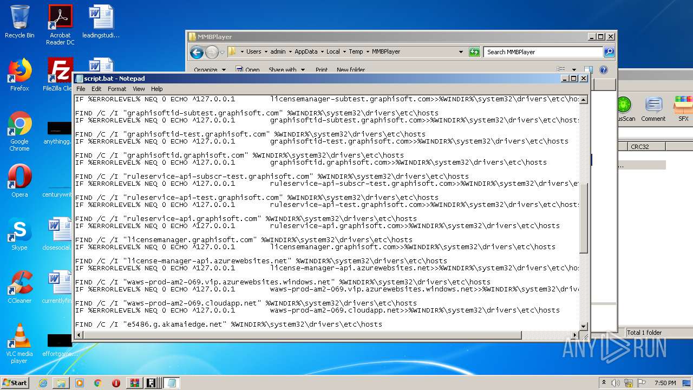Open Internet Explorer in taskbar
Screen dimensions: 693x390
tap(43, 383)
